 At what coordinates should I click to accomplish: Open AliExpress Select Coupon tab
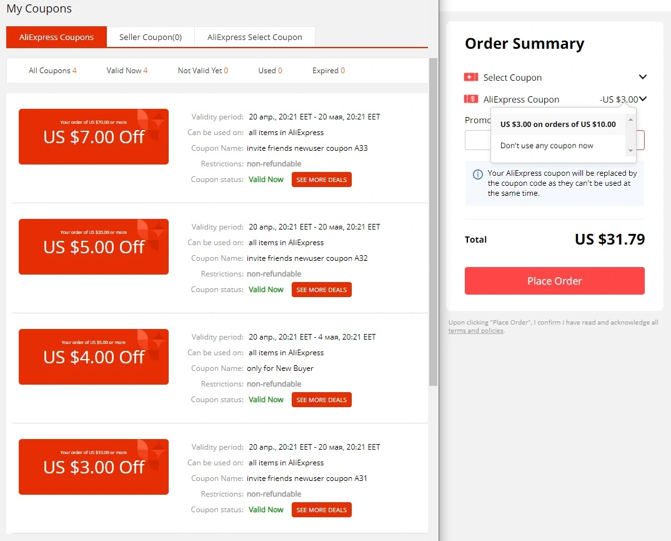point(255,38)
